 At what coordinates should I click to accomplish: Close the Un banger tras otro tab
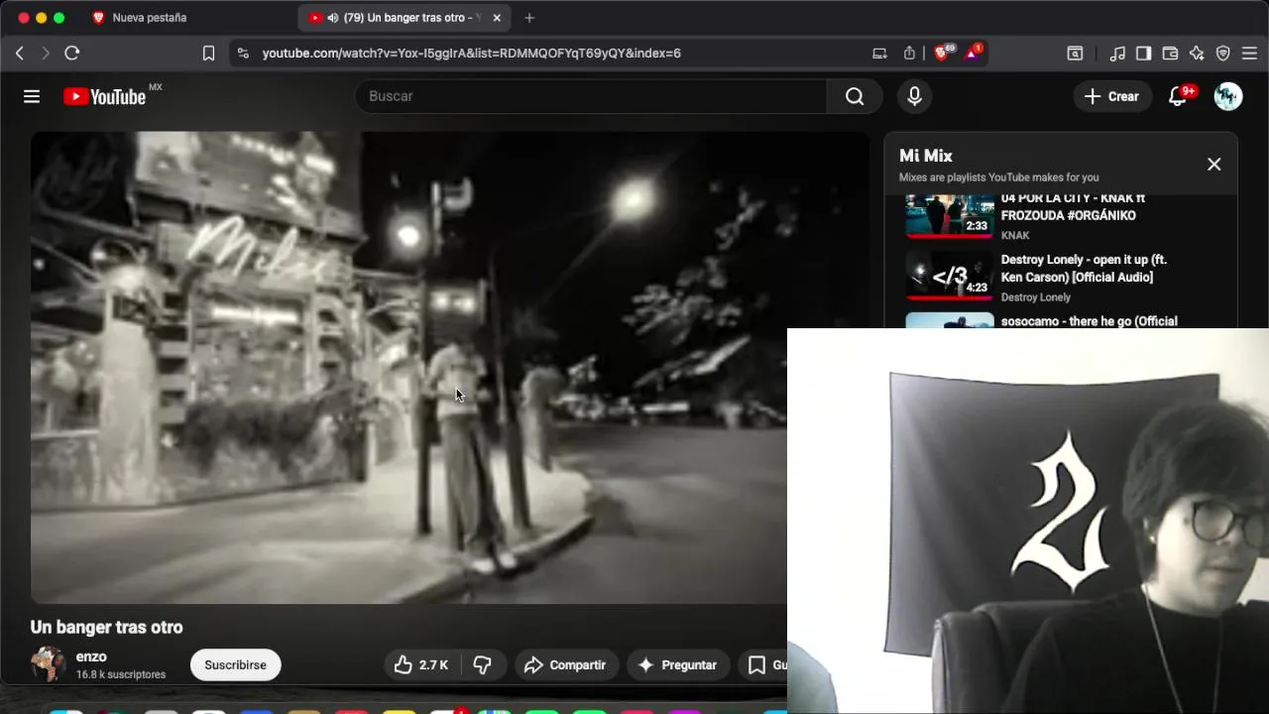pos(497,18)
